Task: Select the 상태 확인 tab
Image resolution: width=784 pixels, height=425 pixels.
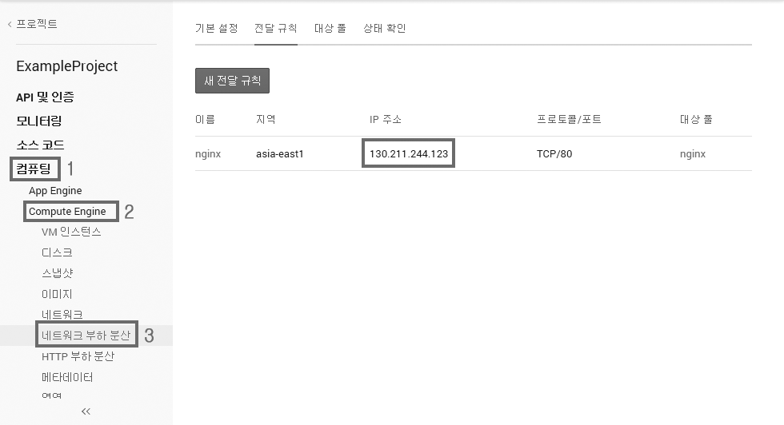Action: 384,29
